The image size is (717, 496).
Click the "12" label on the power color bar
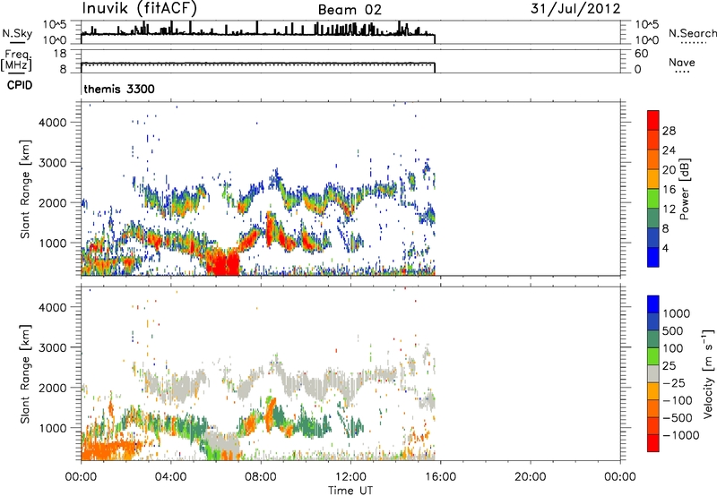pos(669,210)
